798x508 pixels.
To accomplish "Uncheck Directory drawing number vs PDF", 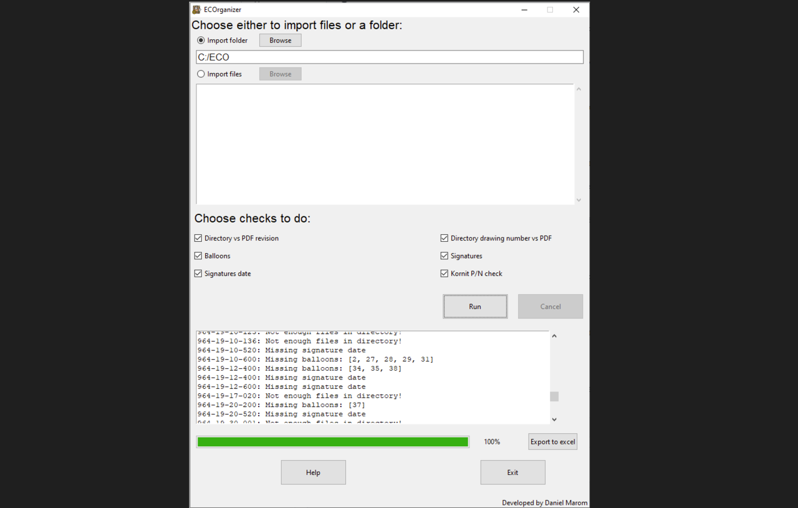I will [x=444, y=238].
